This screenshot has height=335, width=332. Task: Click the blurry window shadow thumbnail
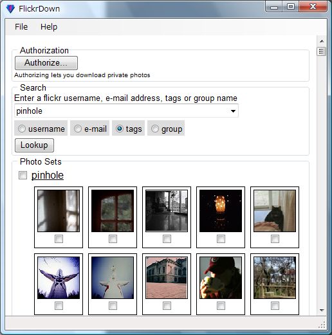[x=59, y=211]
